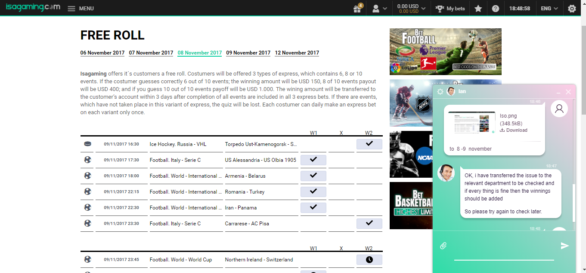586x273 pixels.
Task: Click the isagaming.com logo
Action: (33, 7)
